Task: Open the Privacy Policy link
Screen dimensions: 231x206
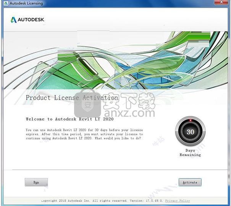Action: (x=178, y=201)
